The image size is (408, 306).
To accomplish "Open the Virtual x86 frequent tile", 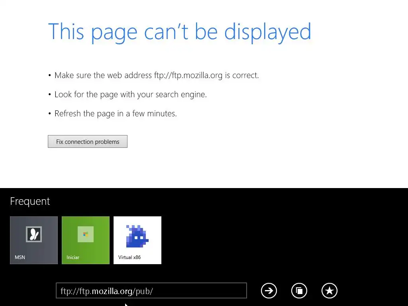I will coord(137,240).
